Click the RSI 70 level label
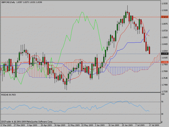This screenshot has width=169, height=127. coord(162,102)
